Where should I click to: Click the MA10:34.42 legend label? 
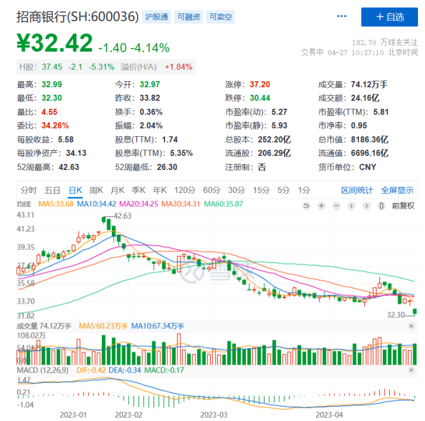[x=97, y=204]
